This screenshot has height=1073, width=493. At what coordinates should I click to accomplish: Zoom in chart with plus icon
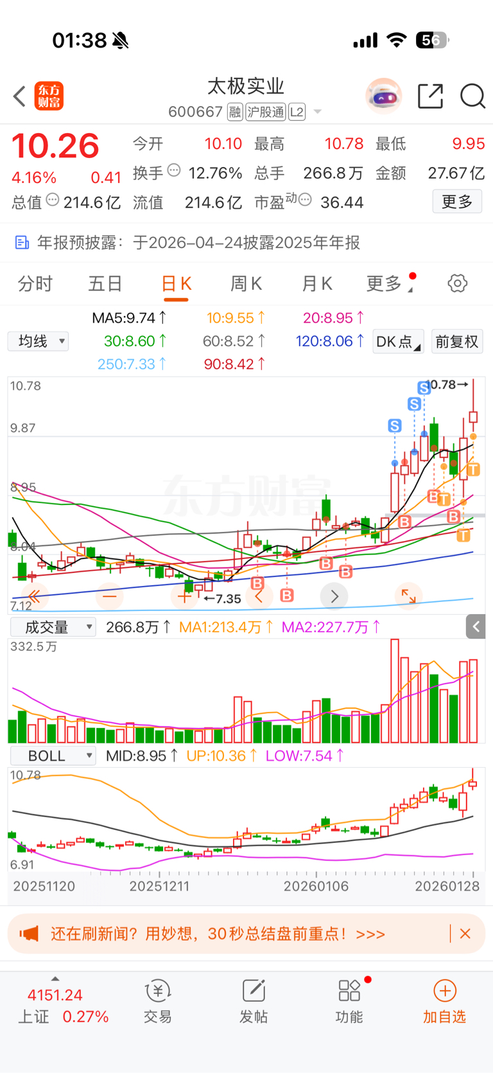pyautogui.click(x=184, y=596)
